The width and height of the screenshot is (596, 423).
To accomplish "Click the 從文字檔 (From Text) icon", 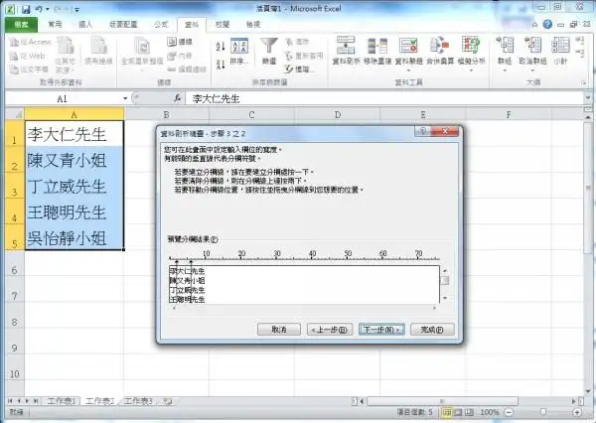I will tap(29, 70).
